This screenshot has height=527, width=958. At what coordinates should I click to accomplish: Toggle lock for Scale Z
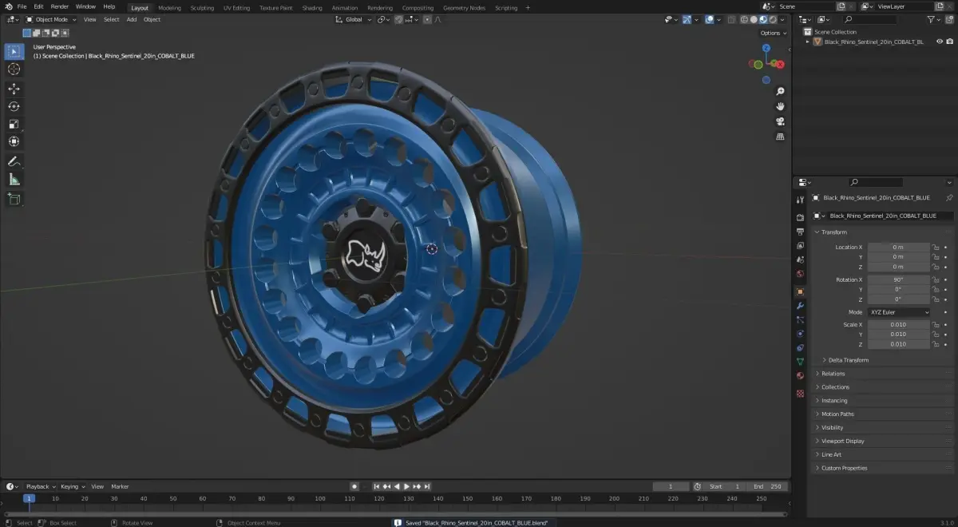pos(936,344)
